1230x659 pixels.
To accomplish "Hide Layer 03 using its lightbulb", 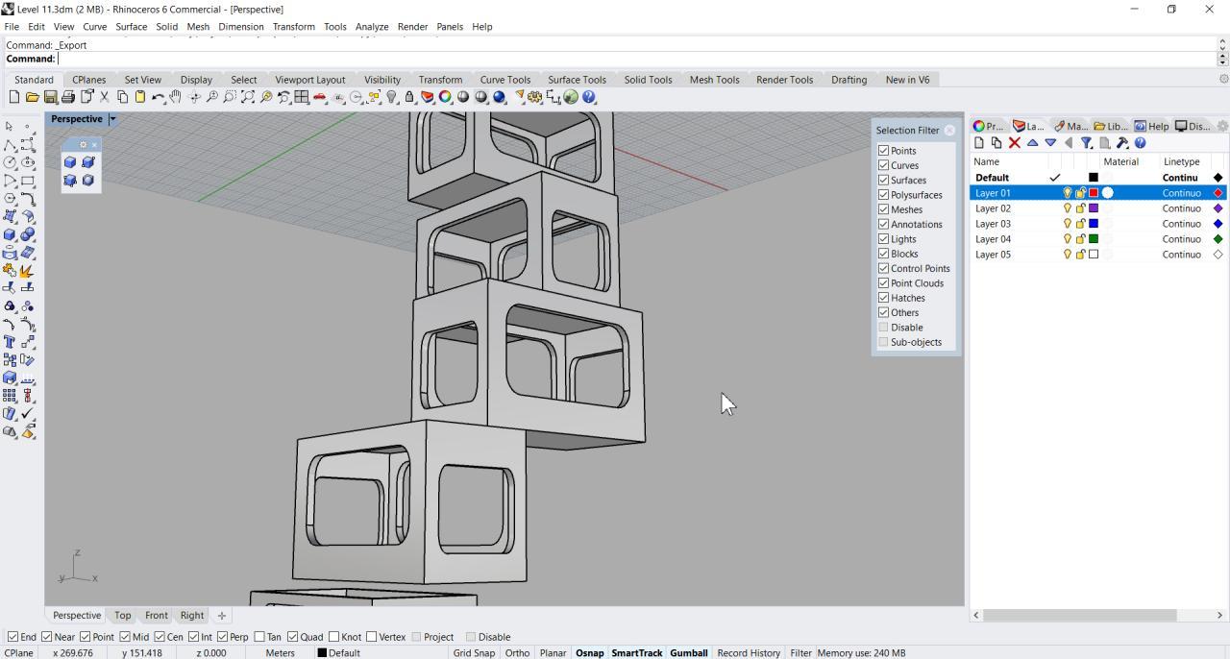I will coord(1067,224).
